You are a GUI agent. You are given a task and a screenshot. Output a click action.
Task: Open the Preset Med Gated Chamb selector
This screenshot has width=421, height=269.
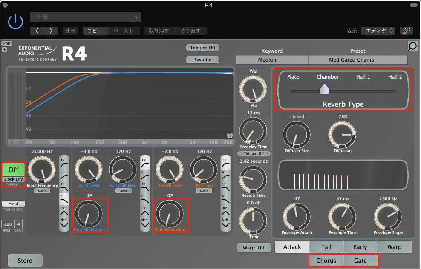pyautogui.click(x=358, y=59)
